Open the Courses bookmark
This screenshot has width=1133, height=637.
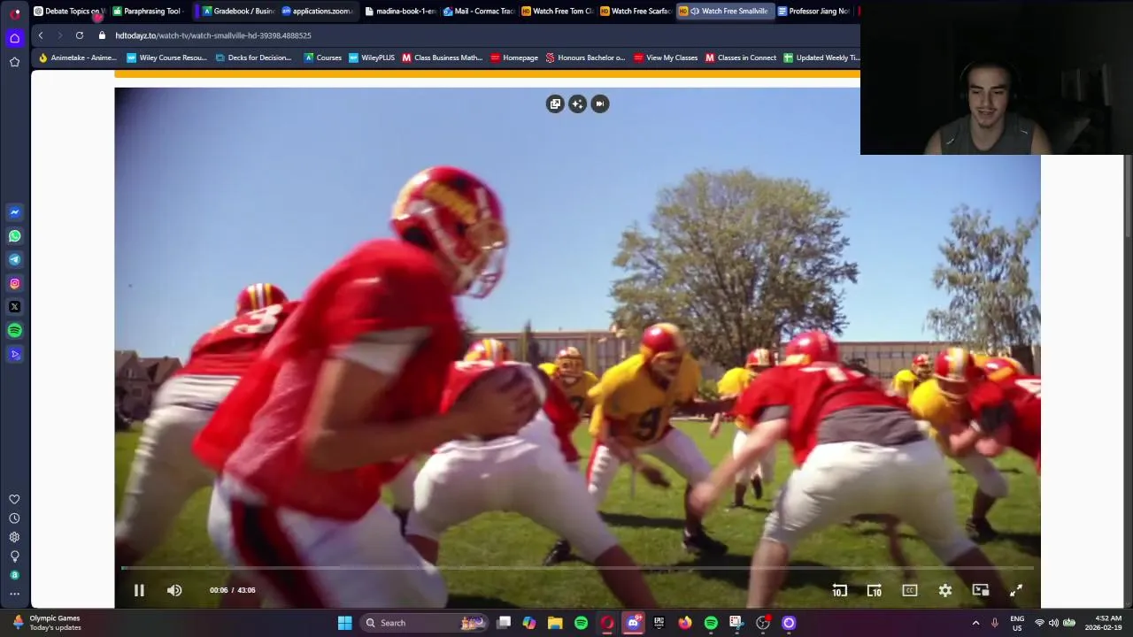point(323,58)
